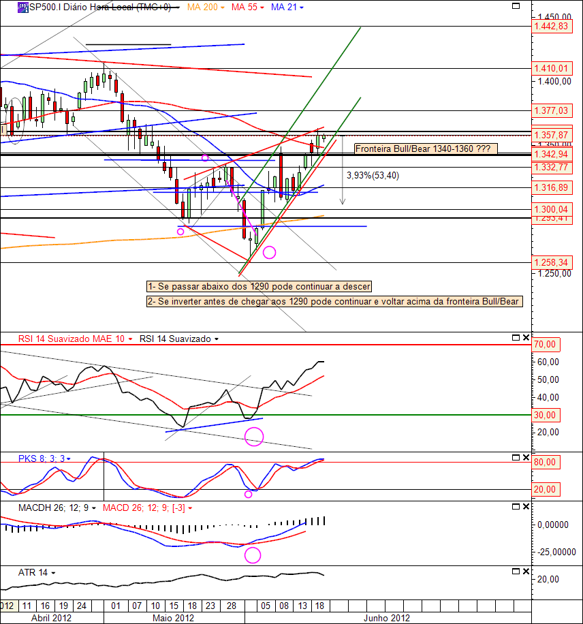Viewport: 583px width, 624px height.
Task: Select the 1.357,87 current price label
Action: (552, 136)
